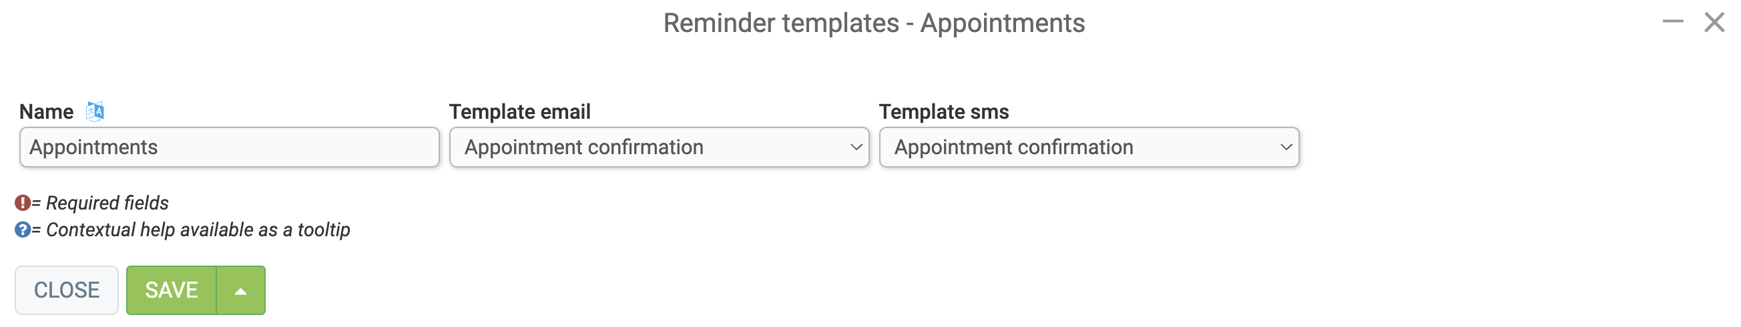Click the CLOSE button
The width and height of the screenshot is (1741, 327).
tap(67, 290)
